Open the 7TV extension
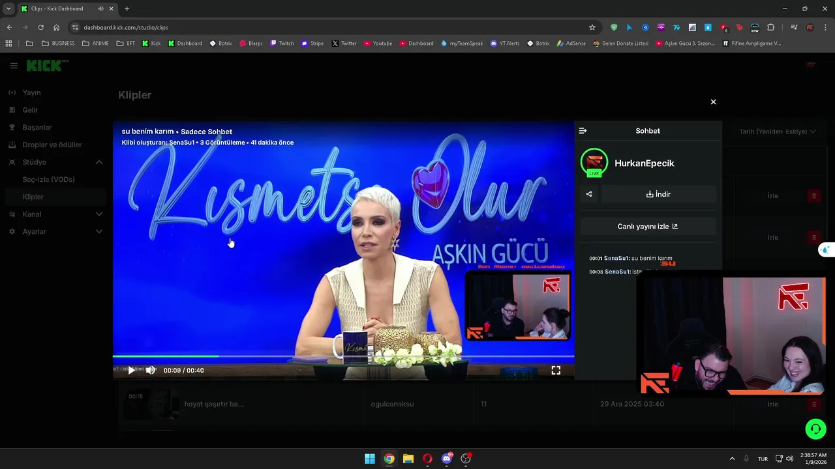 pos(676,27)
